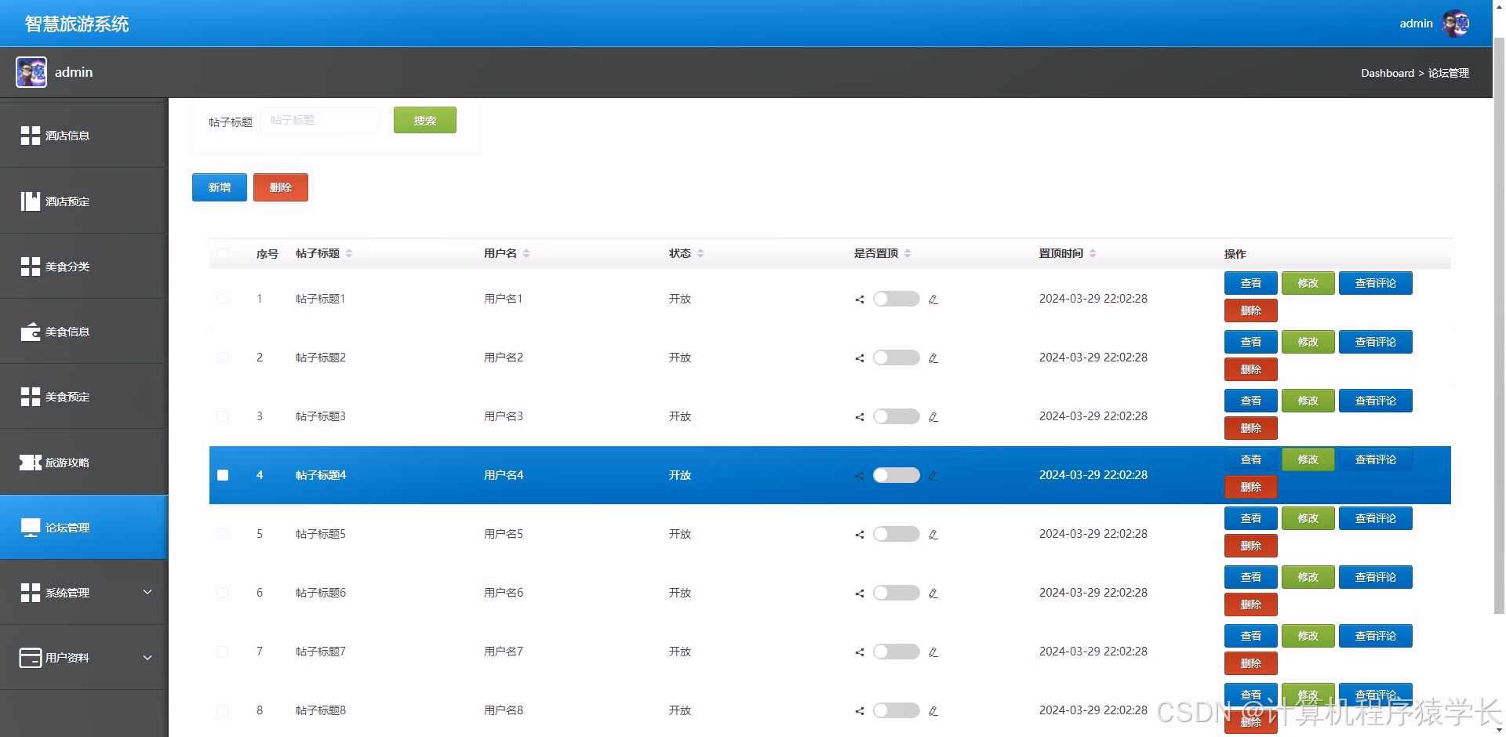1506x737 pixels.
Task: Click the icon beside 酒店预定
Action: click(x=31, y=201)
